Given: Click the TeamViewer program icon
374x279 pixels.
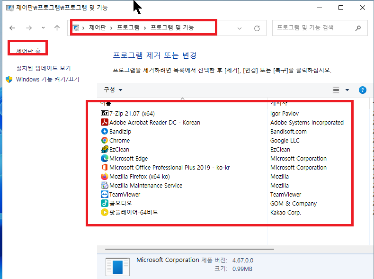Looking at the screenshot, I should click(105, 194).
